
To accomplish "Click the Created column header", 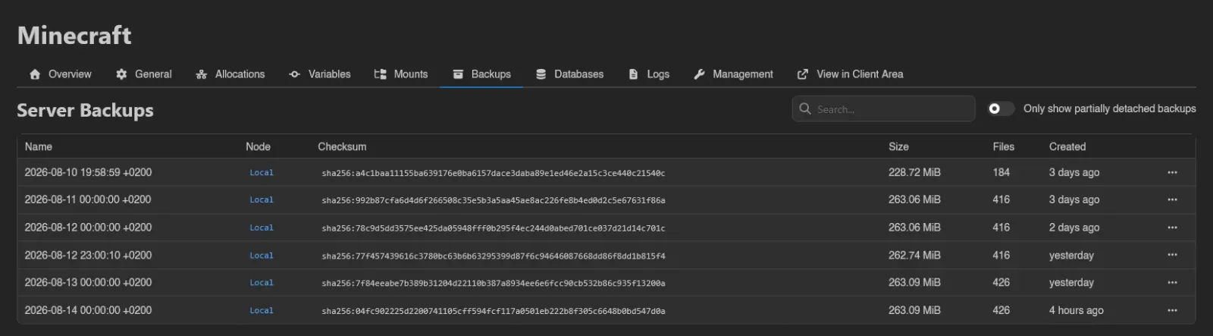I will pyautogui.click(x=1067, y=146).
